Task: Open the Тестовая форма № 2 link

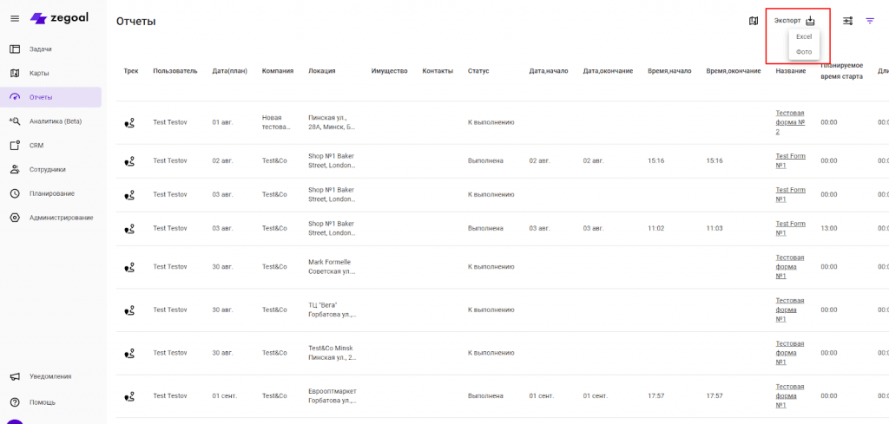Action: point(790,121)
